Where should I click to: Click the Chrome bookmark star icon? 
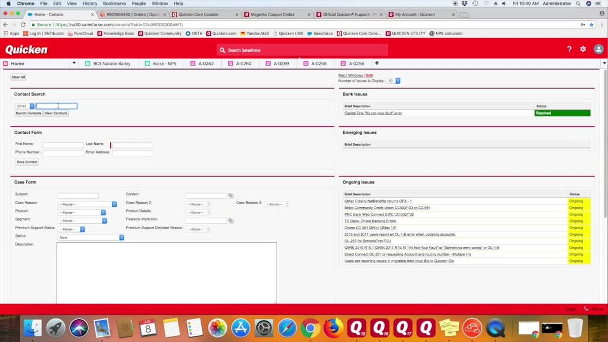pyautogui.click(x=591, y=24)
